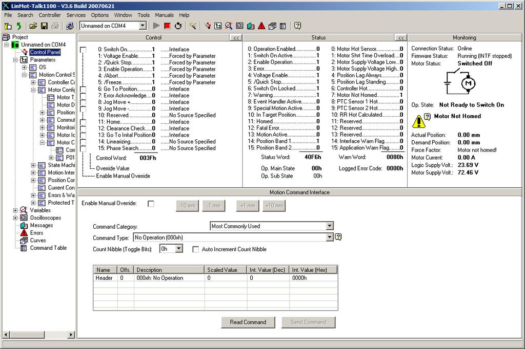Toggle the Home control bit checkbox
525x349 pixels.
[83, 122]
